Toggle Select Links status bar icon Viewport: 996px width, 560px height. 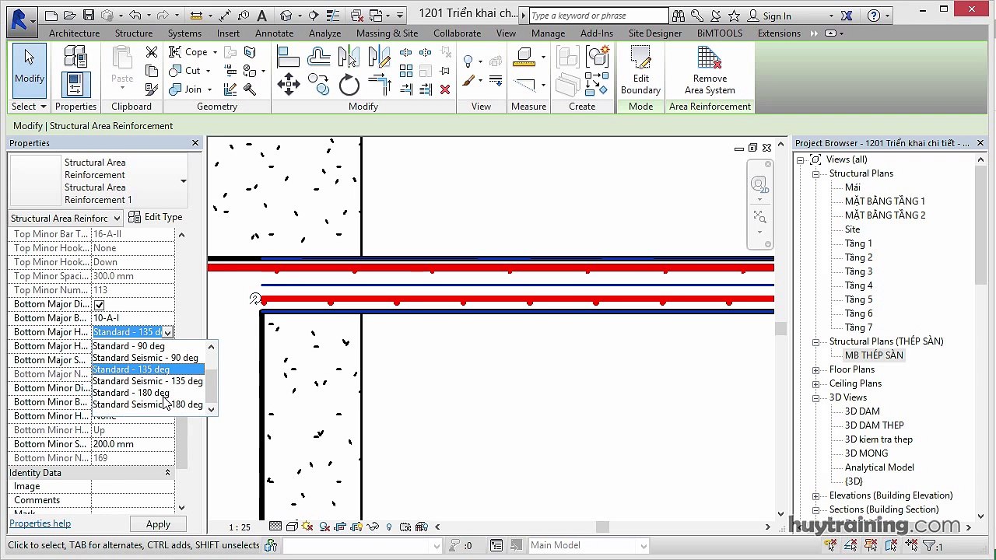(831, 545)
